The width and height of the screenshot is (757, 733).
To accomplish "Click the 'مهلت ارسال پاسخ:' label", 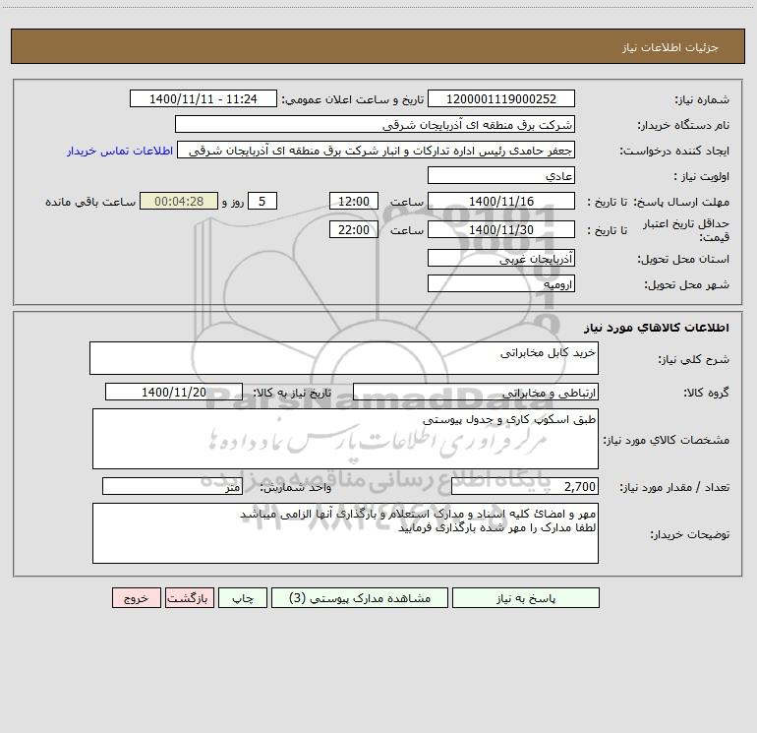I will [x=681, y=202].
